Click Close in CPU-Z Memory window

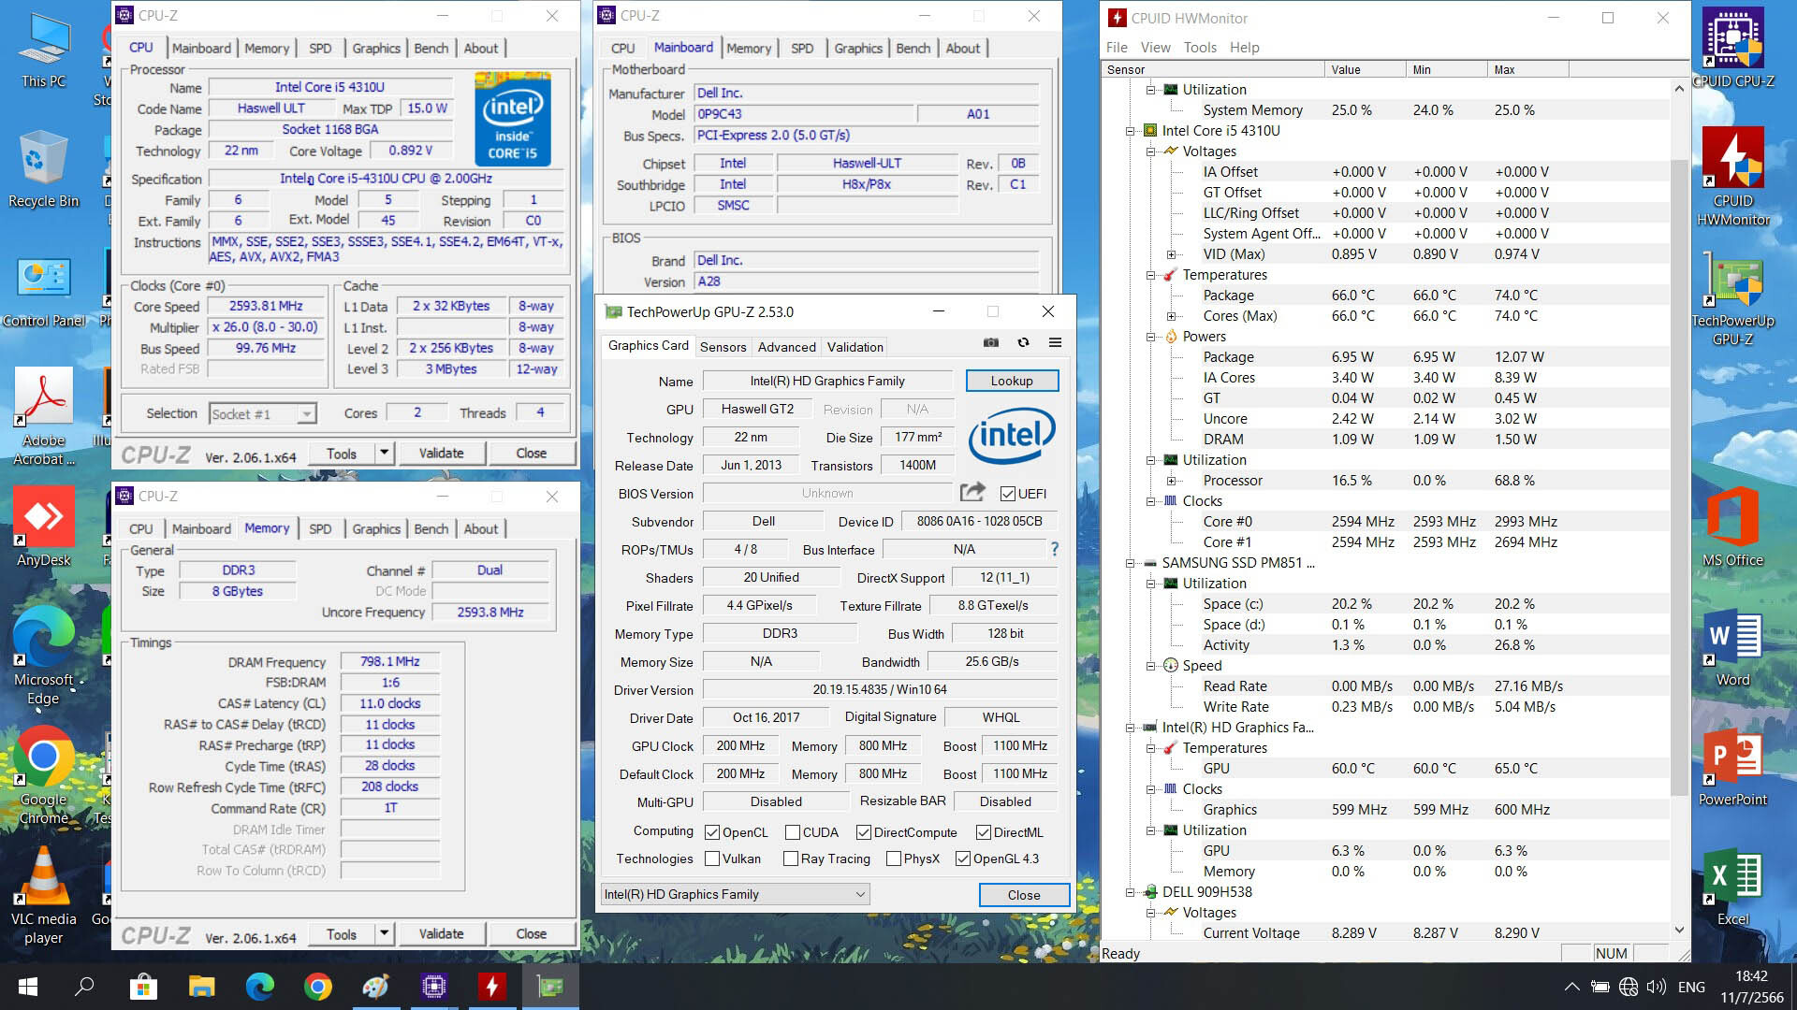click(x=531, y=933)
